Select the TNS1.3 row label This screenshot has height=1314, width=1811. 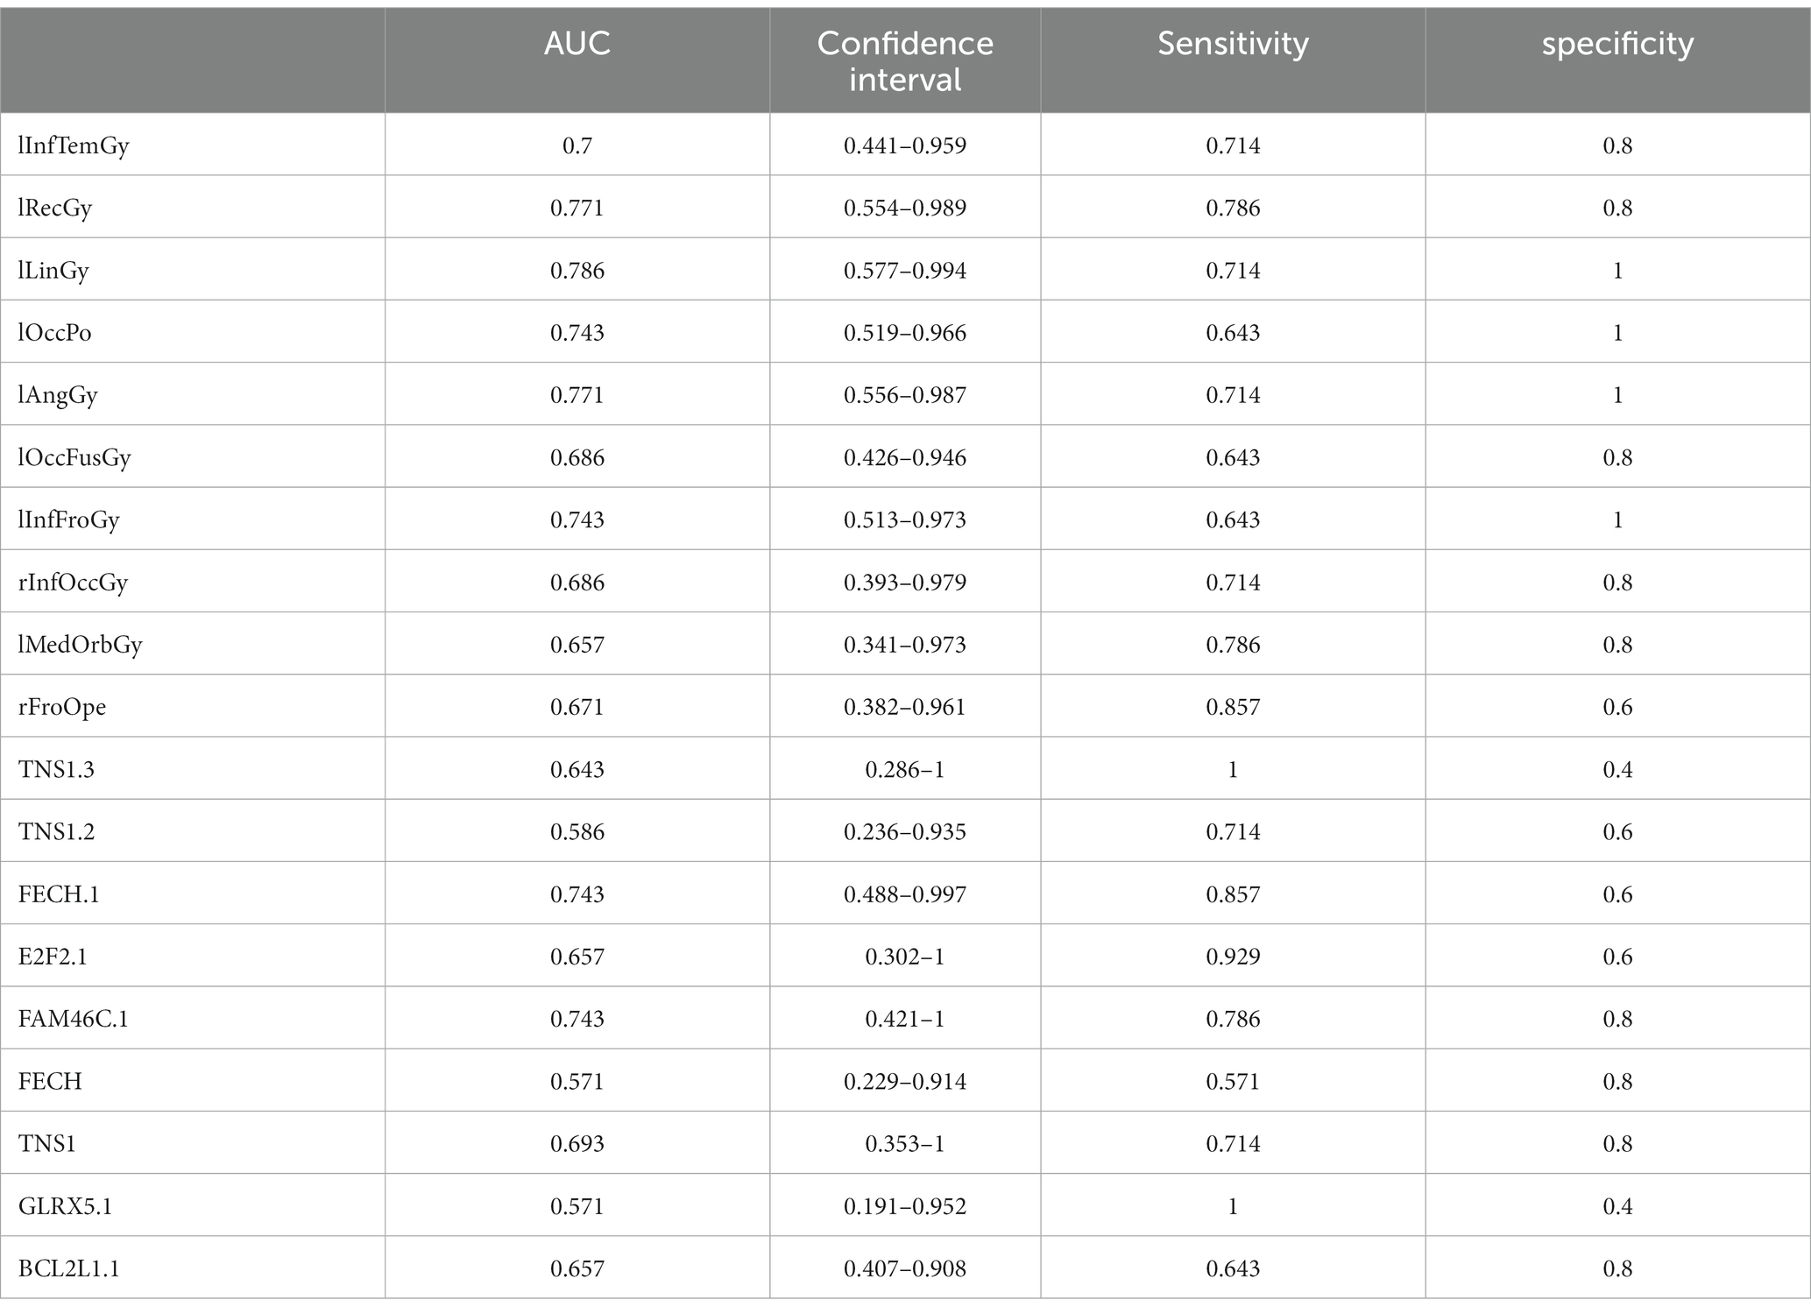pos(56,770)
